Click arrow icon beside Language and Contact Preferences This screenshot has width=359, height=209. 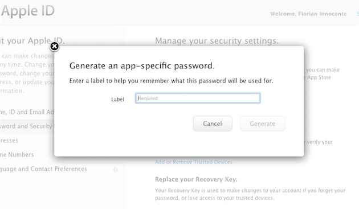(x=116, y=170)
